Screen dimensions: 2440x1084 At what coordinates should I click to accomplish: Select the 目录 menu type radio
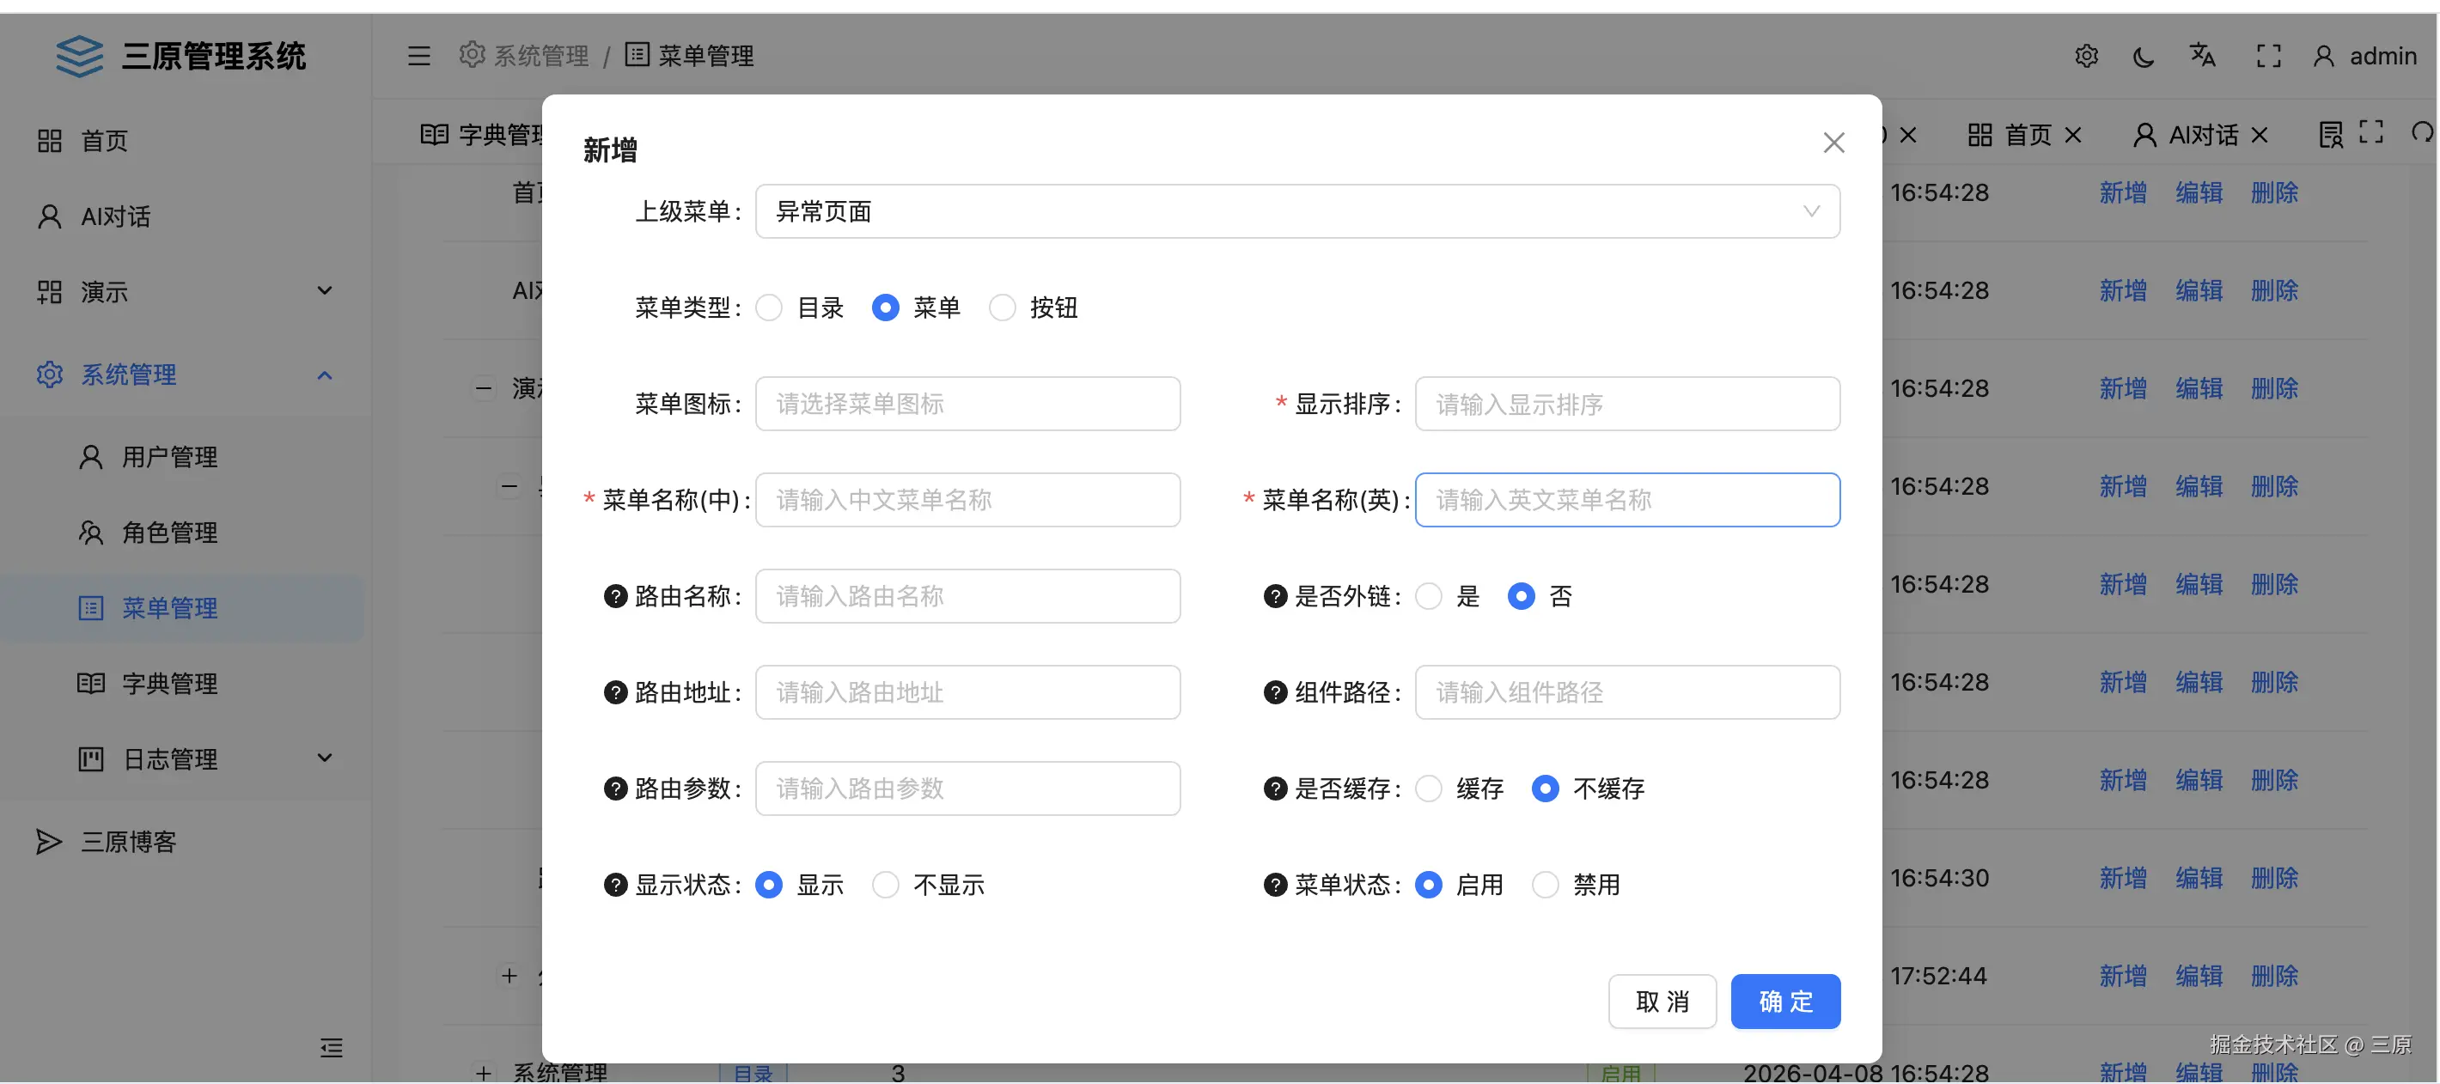coord(769,308)
